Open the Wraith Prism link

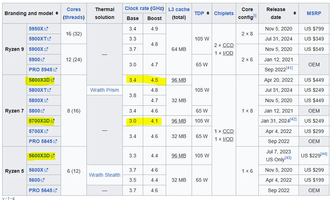(104, 90)
